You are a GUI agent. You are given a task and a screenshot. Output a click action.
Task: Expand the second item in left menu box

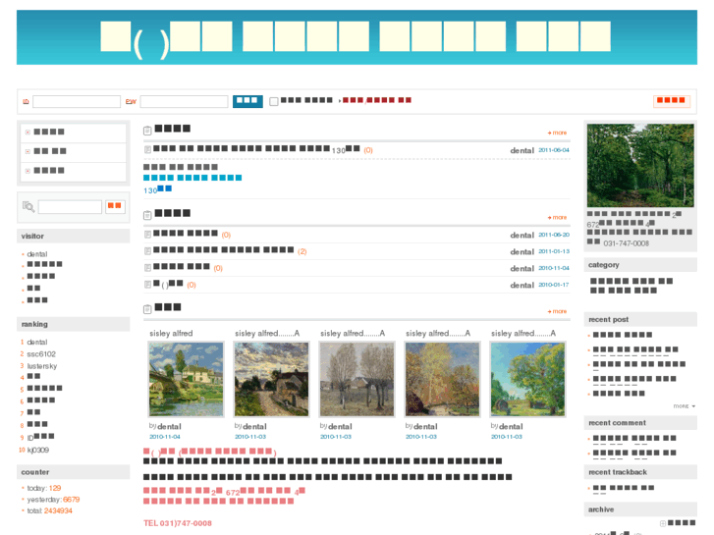coord(27,151)
